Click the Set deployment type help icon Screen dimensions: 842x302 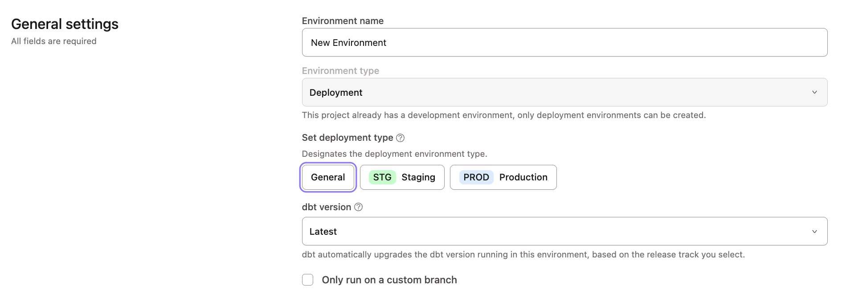(400, 138)
